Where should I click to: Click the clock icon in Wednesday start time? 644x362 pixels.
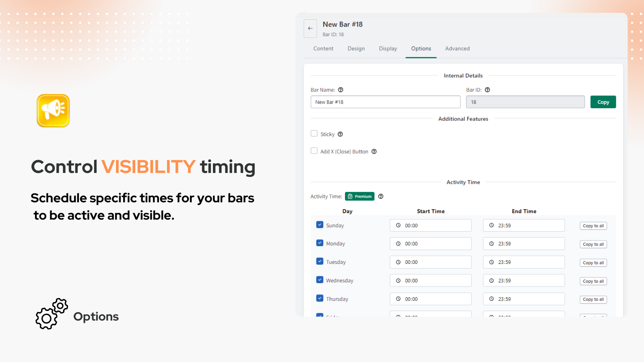tap(398, 281)
